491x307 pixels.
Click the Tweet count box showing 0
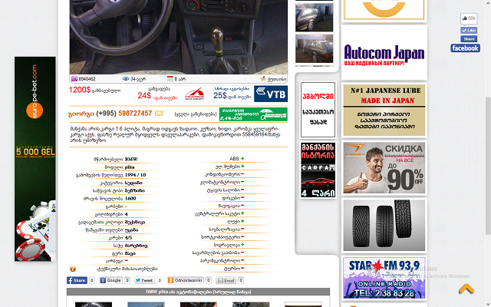click(x=160, y=280)
